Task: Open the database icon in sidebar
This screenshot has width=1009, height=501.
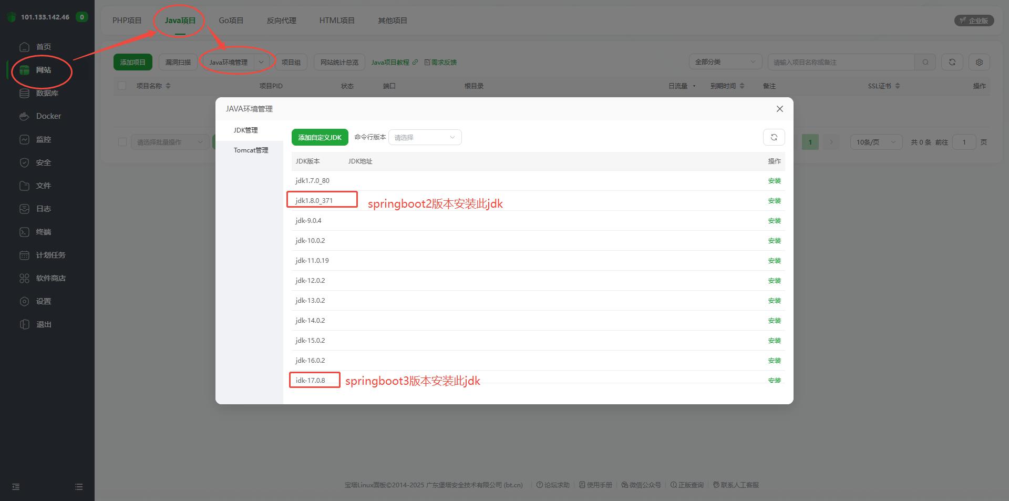Action: 24,93
